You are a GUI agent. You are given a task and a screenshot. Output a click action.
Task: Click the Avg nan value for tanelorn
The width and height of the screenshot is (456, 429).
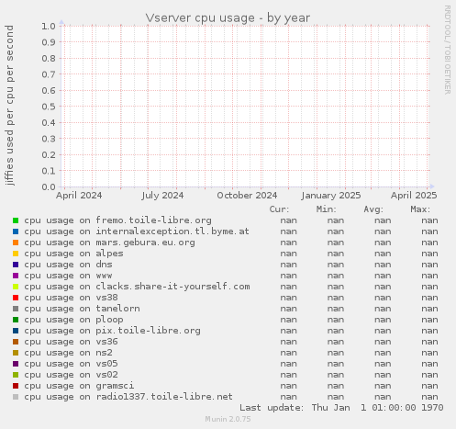(383, 309)
